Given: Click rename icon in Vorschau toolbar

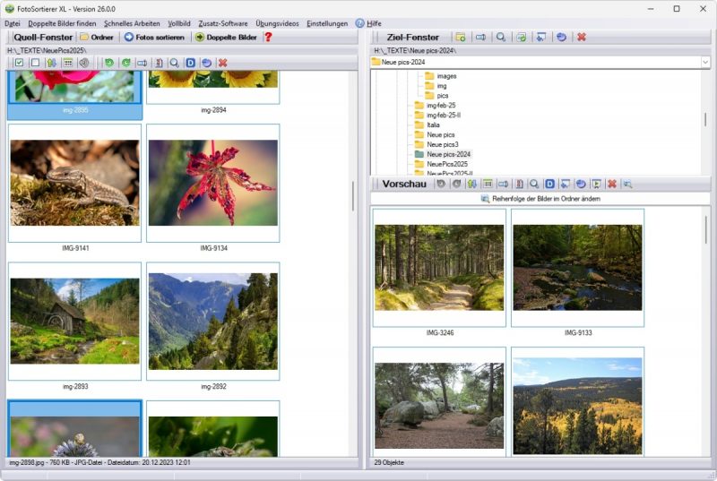Looking at the screenshot, I should tap(503, 184).
